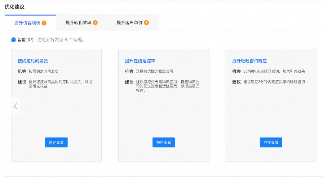Click the 提升在线运踪率 heading link
Screen dimensions: 323x180
(x=140, y=61)
